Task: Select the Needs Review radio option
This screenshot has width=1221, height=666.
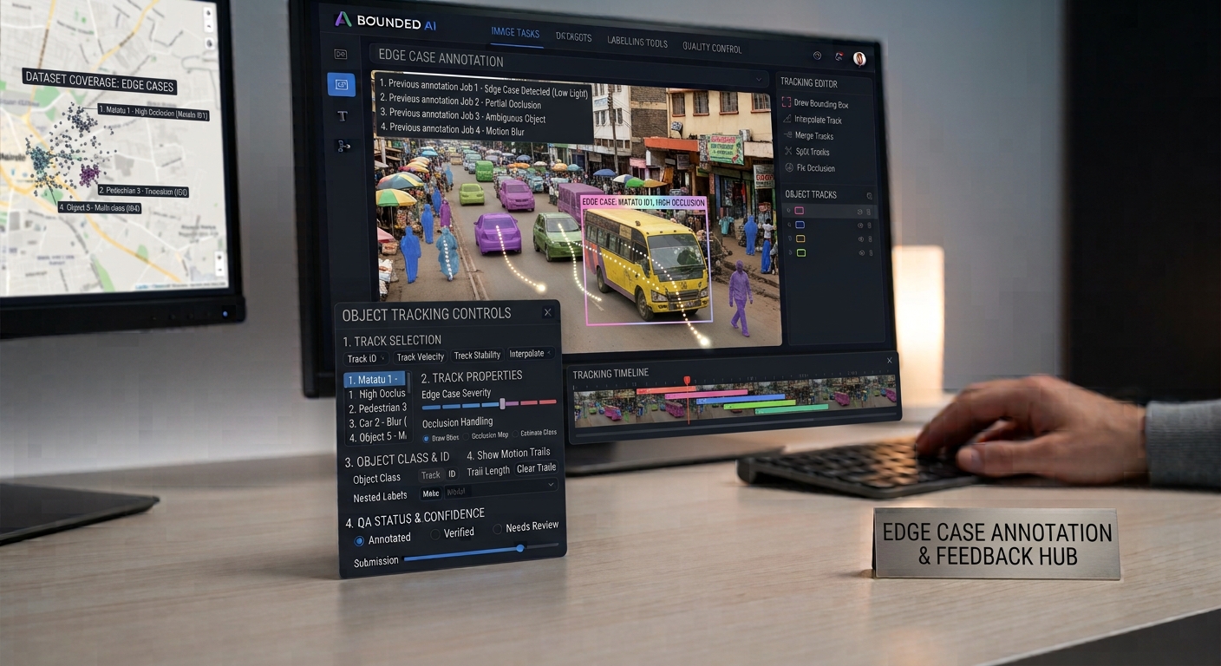Action: tap(498, 529)
